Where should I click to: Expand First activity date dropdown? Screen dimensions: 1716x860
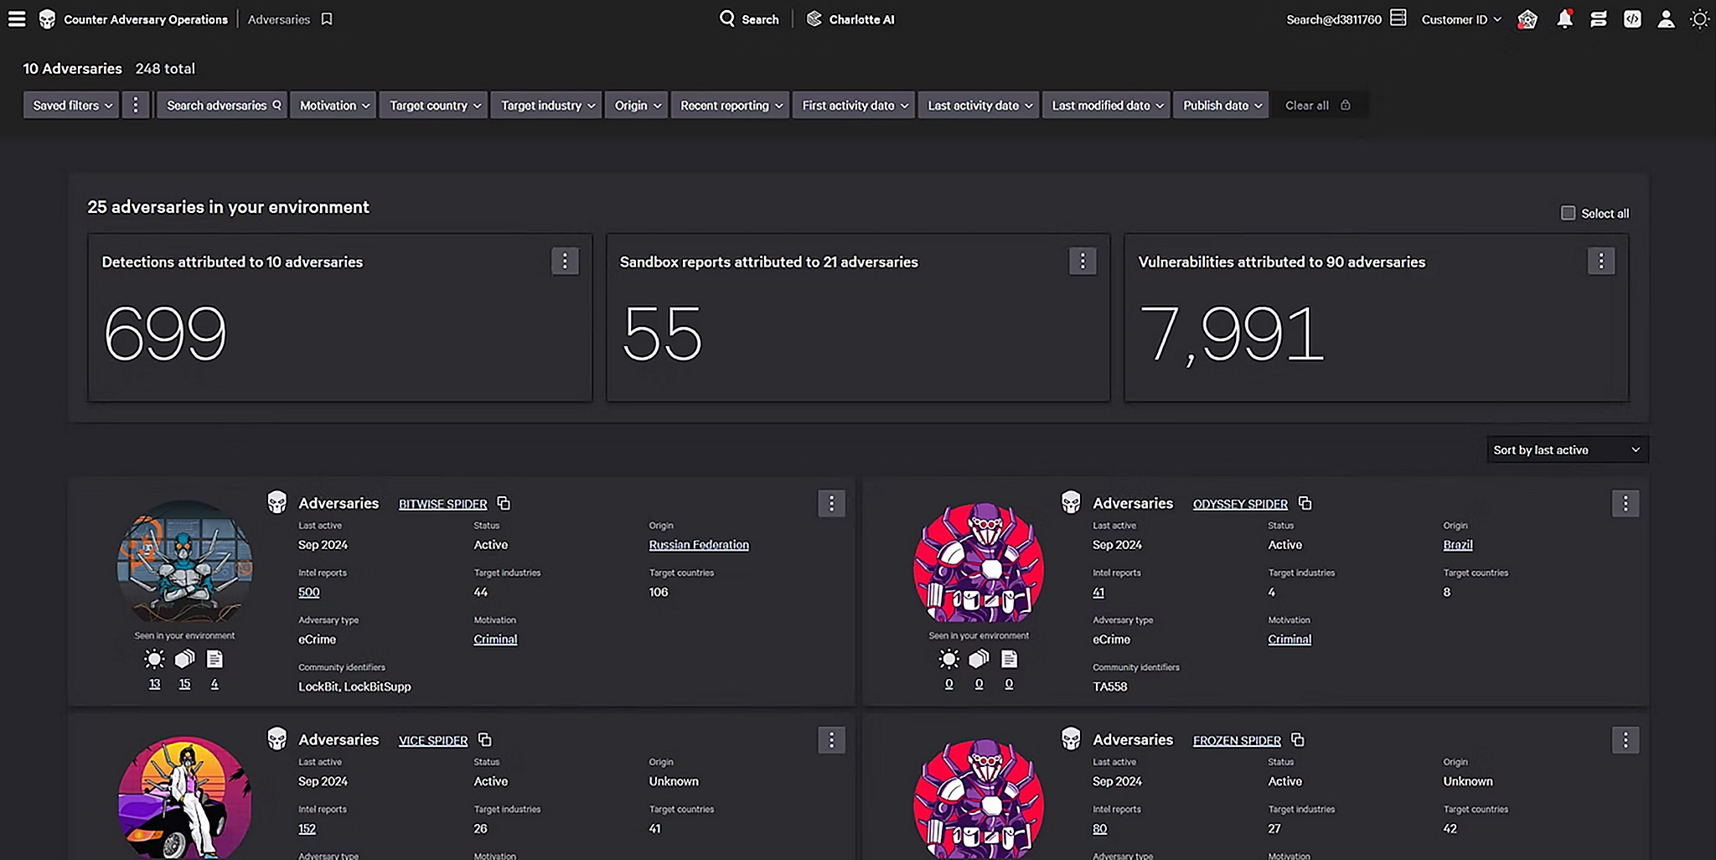[854, 105]
